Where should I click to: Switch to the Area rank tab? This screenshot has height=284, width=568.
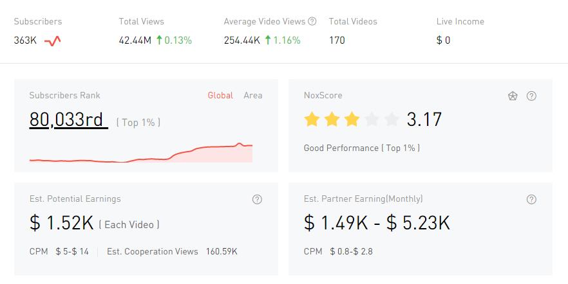pyautogui.click(x=253, y=95)
